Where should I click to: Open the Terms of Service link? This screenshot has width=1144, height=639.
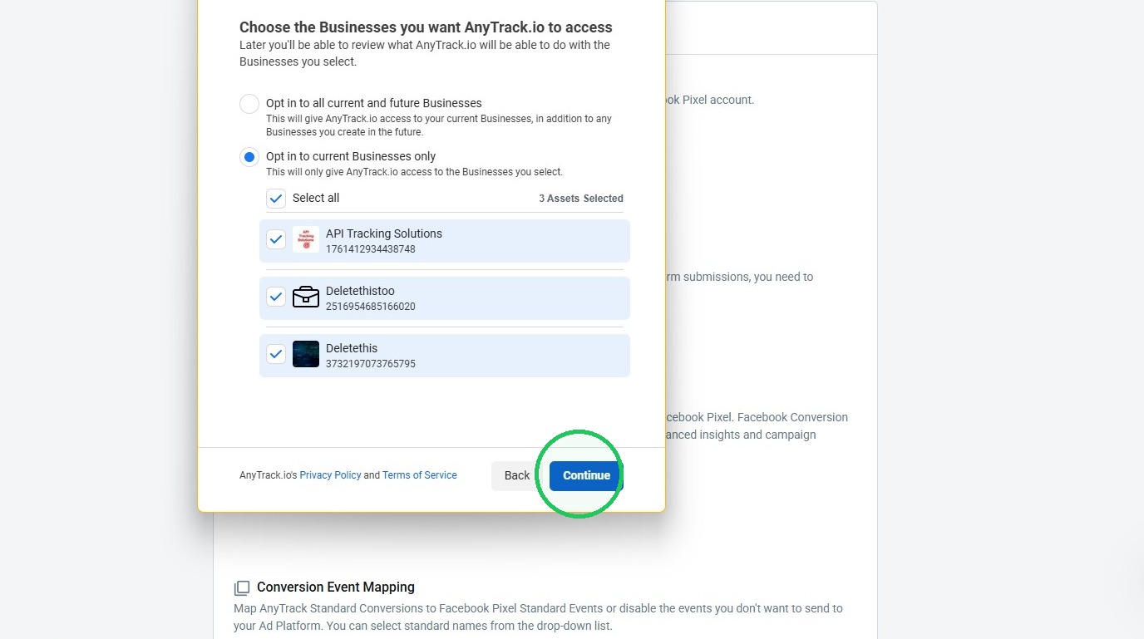coord(420,475)
